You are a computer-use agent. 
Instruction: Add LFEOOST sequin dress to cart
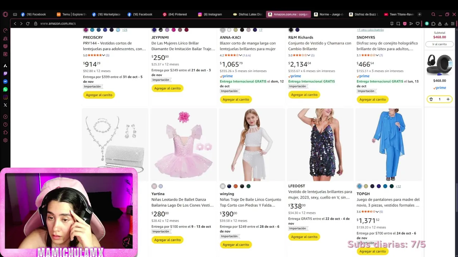pos(304,237)
